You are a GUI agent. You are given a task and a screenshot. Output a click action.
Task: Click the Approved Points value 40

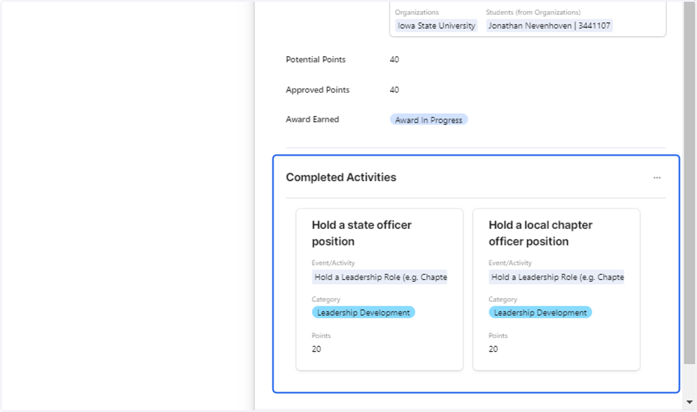click(x=394, y=89)
